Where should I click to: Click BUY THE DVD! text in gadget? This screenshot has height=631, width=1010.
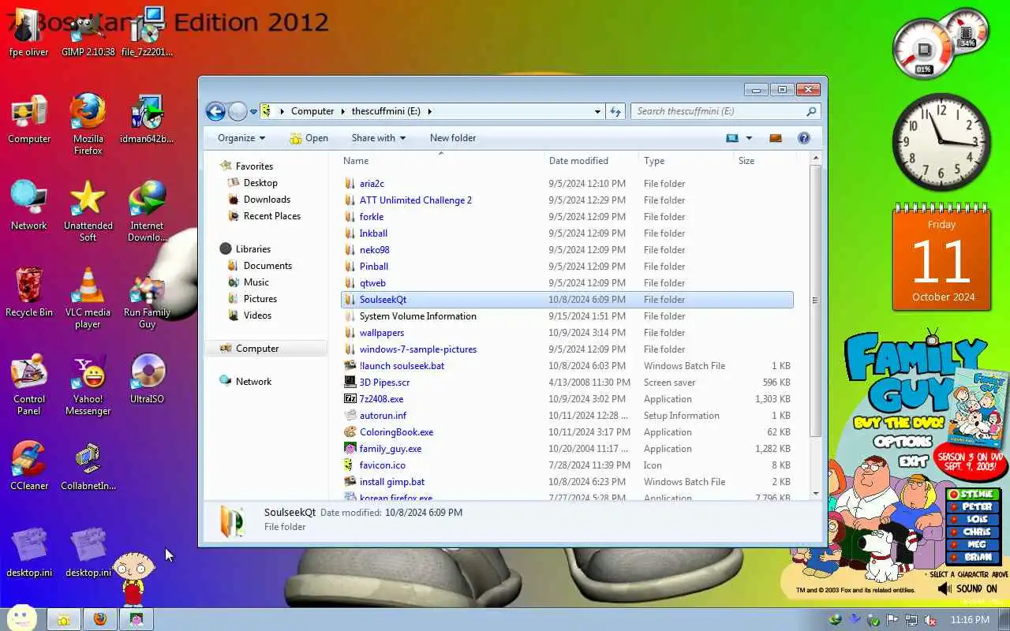point(898,422)
